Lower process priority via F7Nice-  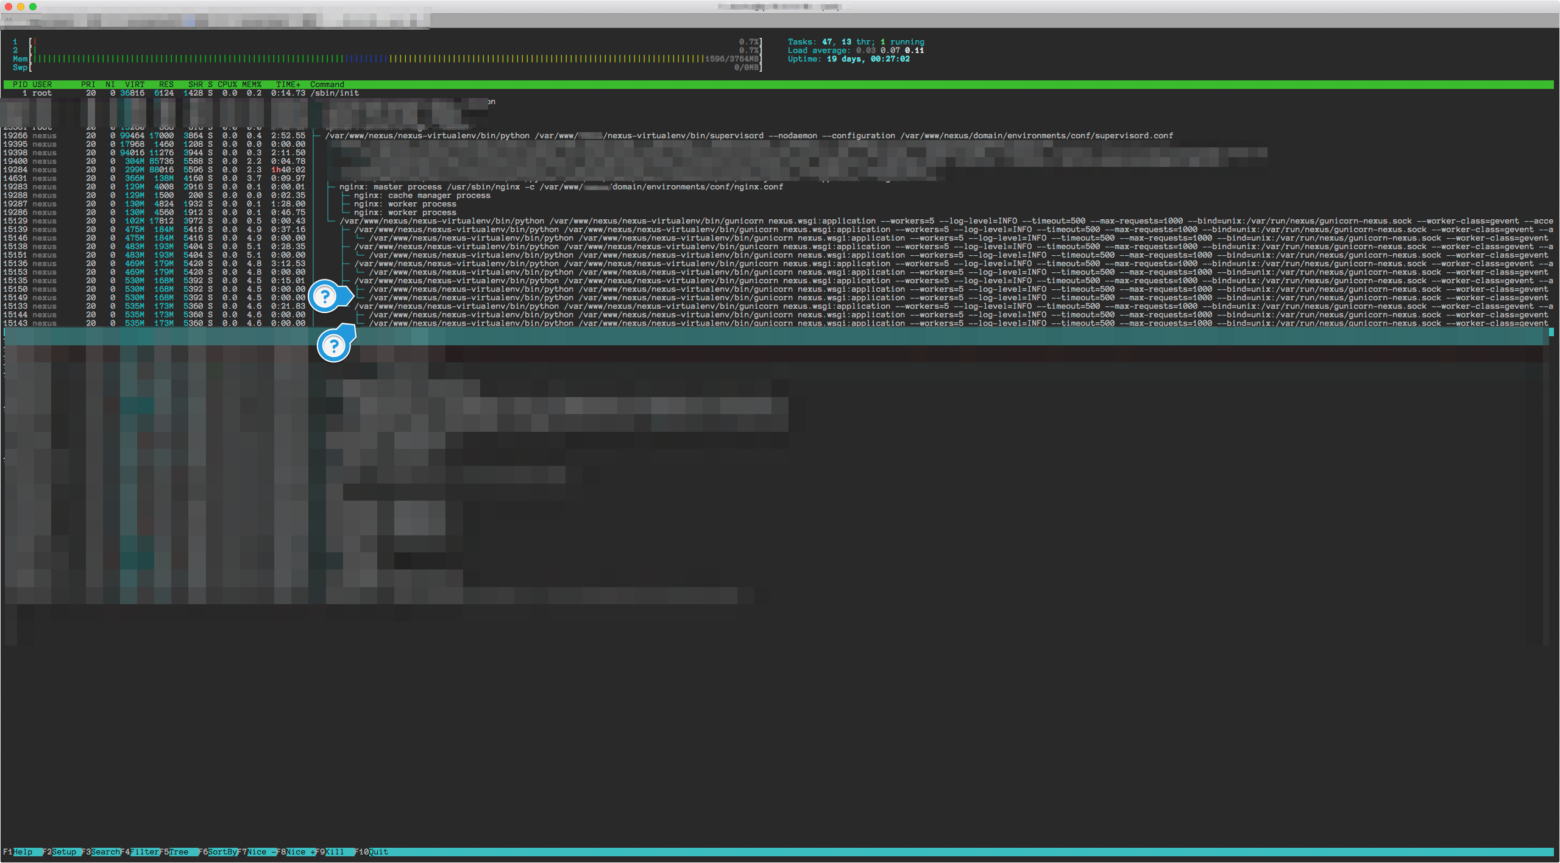[x=256, y=852]
